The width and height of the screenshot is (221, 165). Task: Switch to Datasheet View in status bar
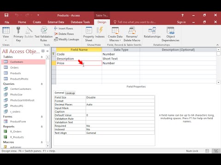click(207, 151)
